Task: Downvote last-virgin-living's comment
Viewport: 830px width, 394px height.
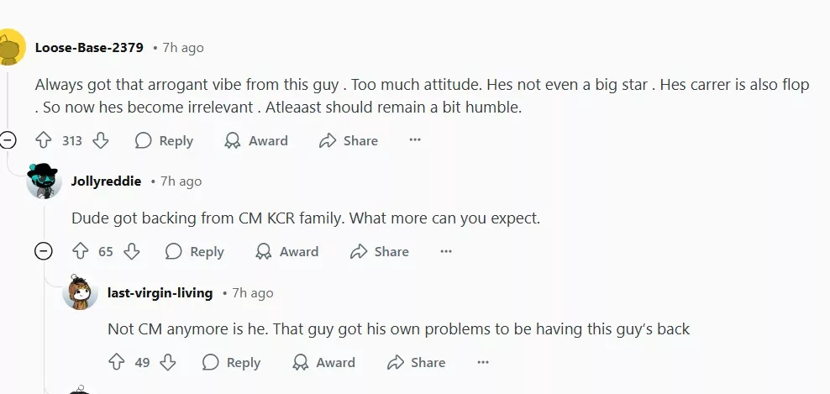Action: tap(167, 362)
